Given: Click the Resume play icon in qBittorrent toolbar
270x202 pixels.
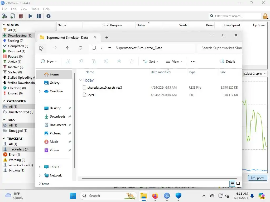Looking at the screenshot, I should (30, 16).
